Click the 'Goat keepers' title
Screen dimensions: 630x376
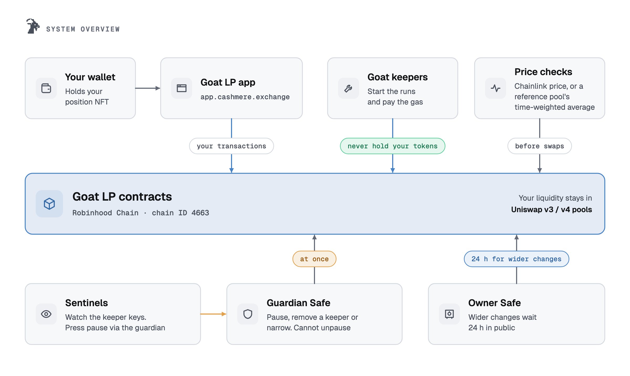tap(397, 77)
